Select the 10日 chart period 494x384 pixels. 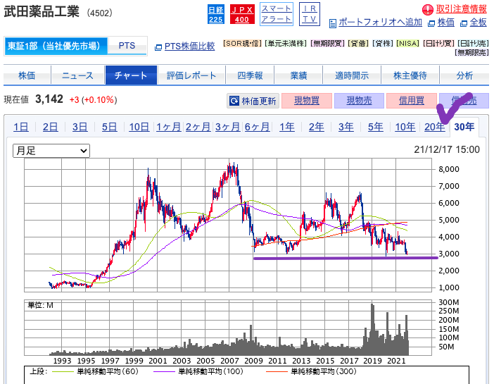[x=139, y=127]
